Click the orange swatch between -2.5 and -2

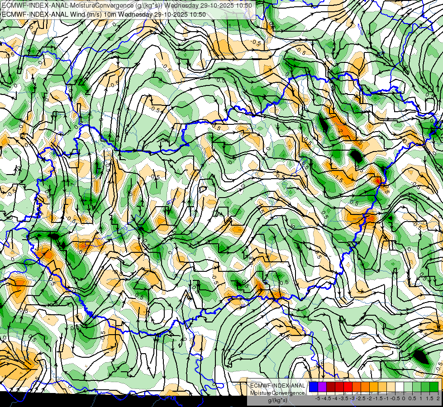pyautogui.click(x=365, y=387)
